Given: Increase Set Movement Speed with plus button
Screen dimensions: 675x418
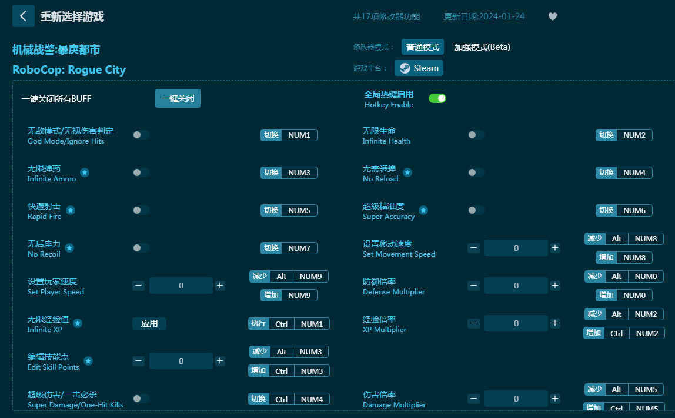Looking at the screenshot, I should point(555,248).
